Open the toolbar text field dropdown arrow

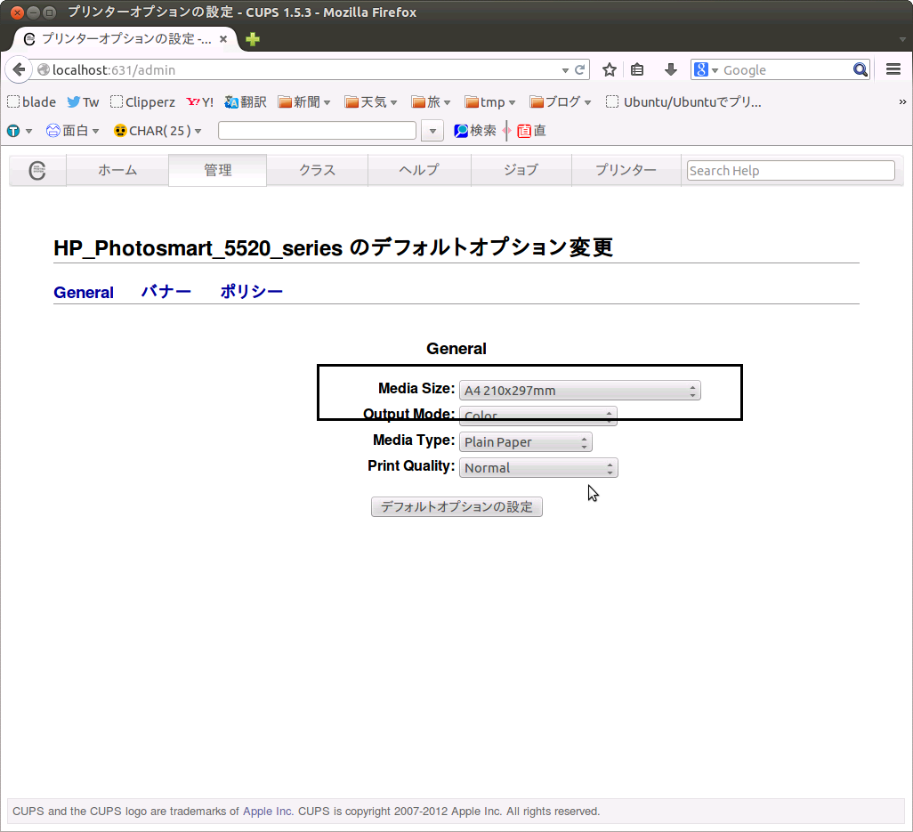pos(432,131)
